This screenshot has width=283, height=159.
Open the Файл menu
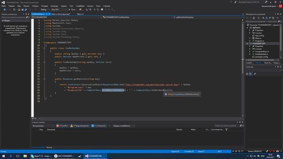(4, 6)
